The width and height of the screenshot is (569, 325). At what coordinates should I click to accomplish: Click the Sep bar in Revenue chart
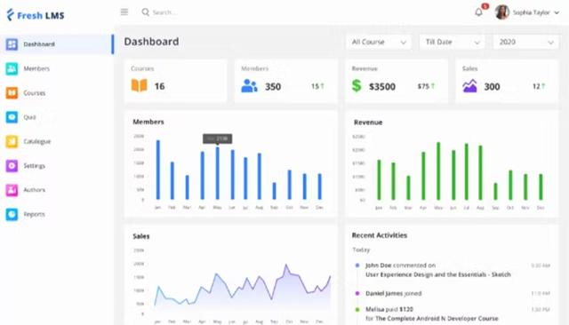point(496,192)
